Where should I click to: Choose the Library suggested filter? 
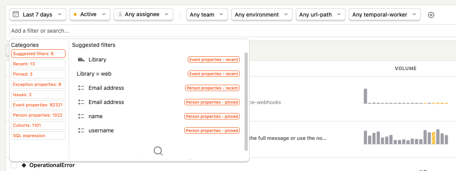tap(158, 59)
